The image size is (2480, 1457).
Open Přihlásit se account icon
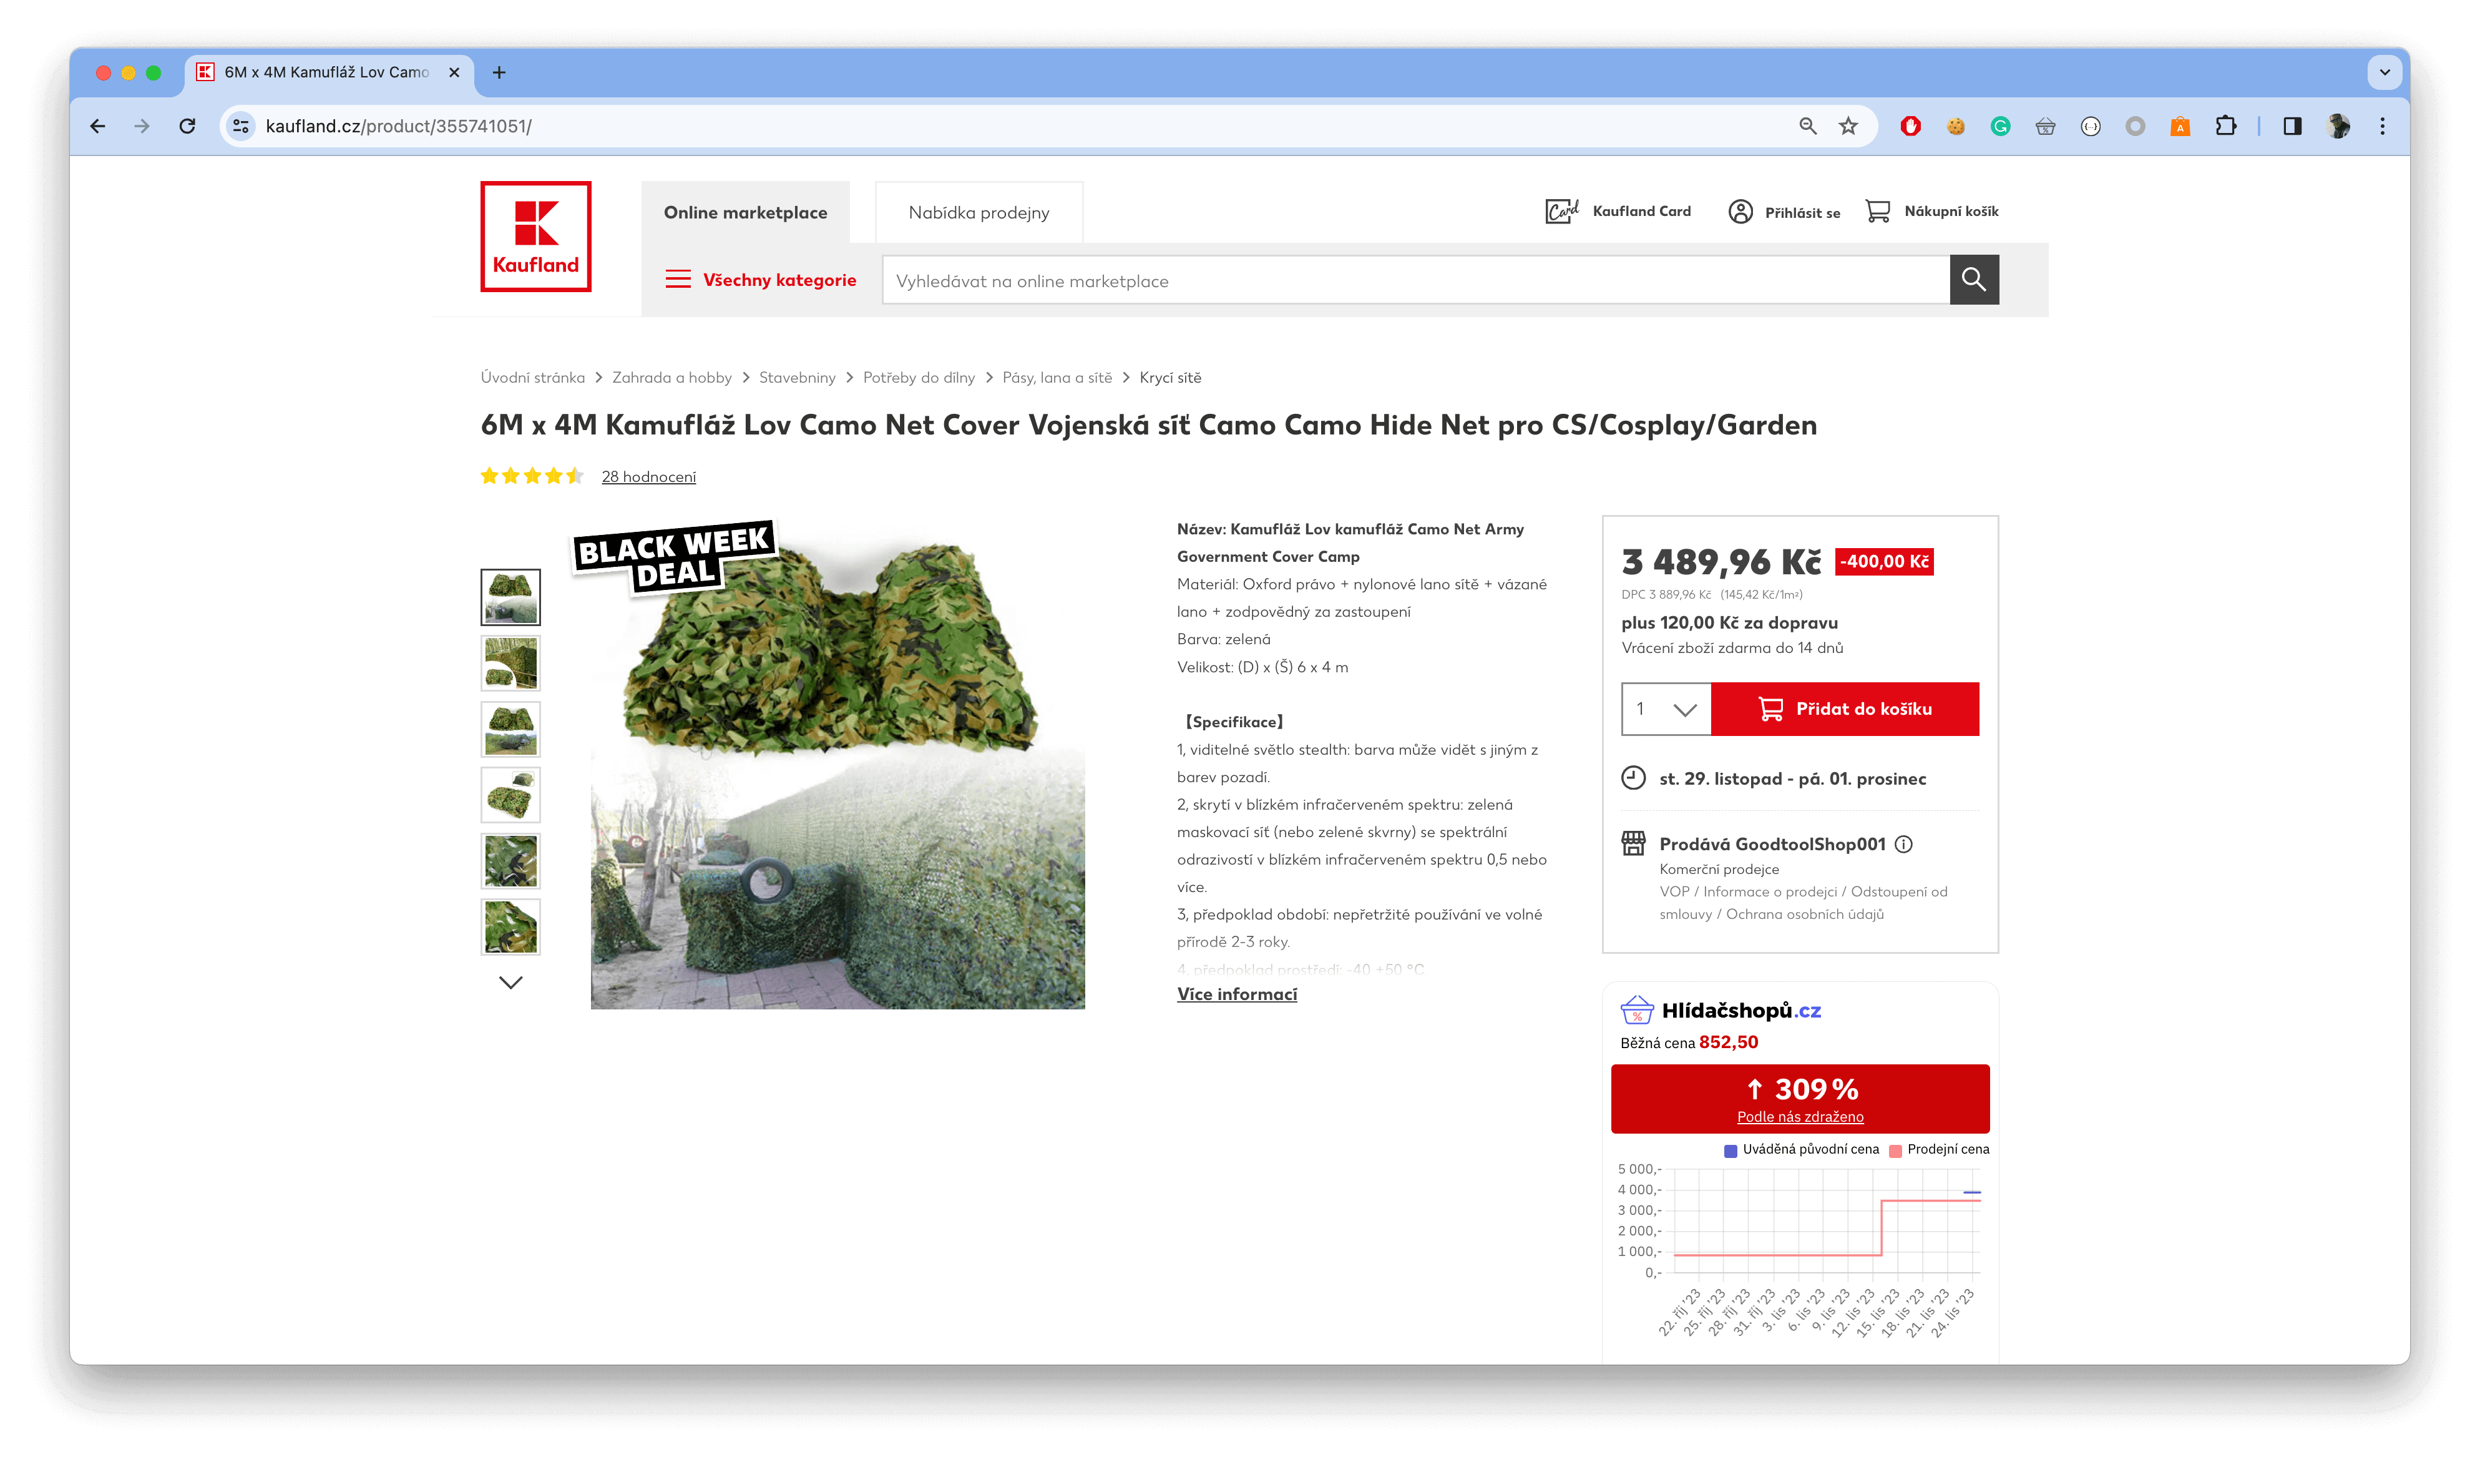(1741, 210)
